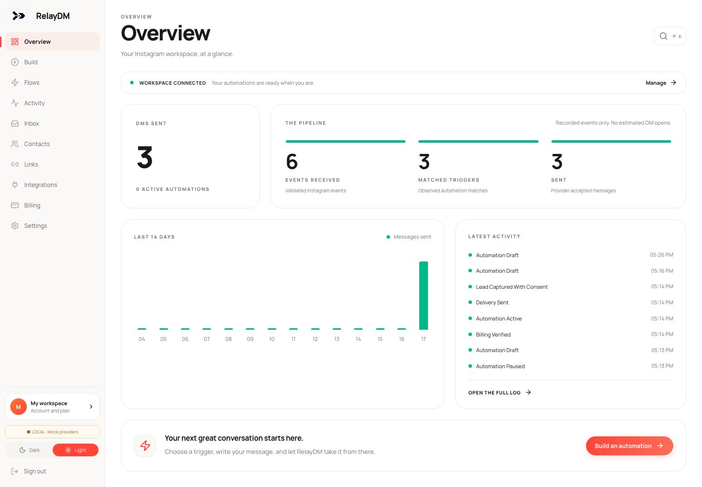Viewport: 702px width, 487px height.
Task: Open the full log link
Action: tap(500, 393)
